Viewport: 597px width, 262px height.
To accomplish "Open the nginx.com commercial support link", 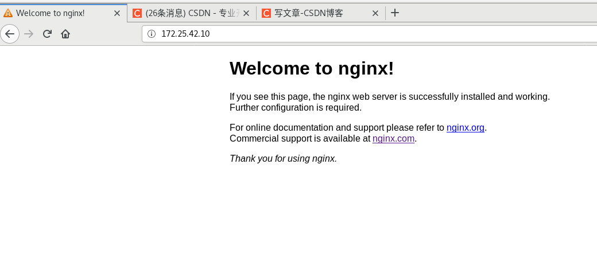I will 393,138.
